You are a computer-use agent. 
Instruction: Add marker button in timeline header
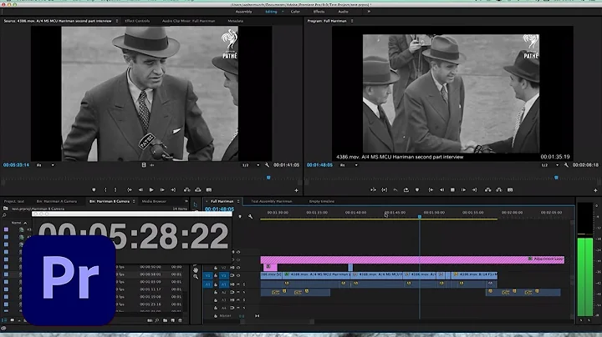point(240,217)
